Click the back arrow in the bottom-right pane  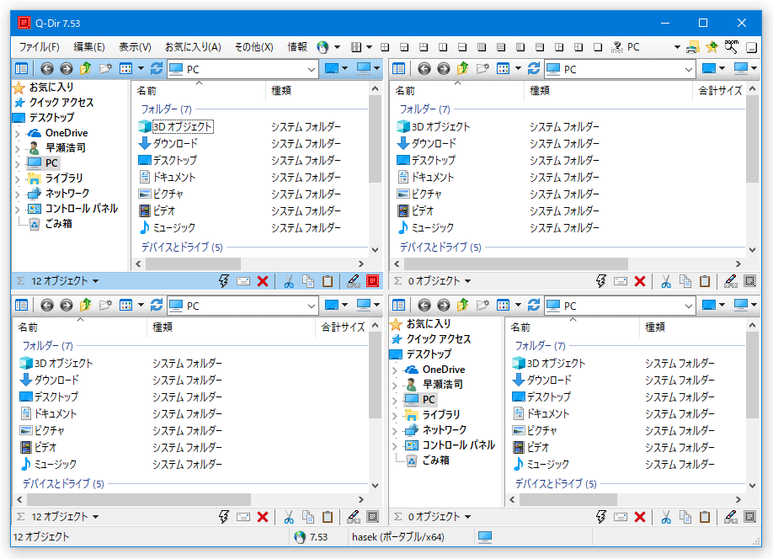coord(424,305)
